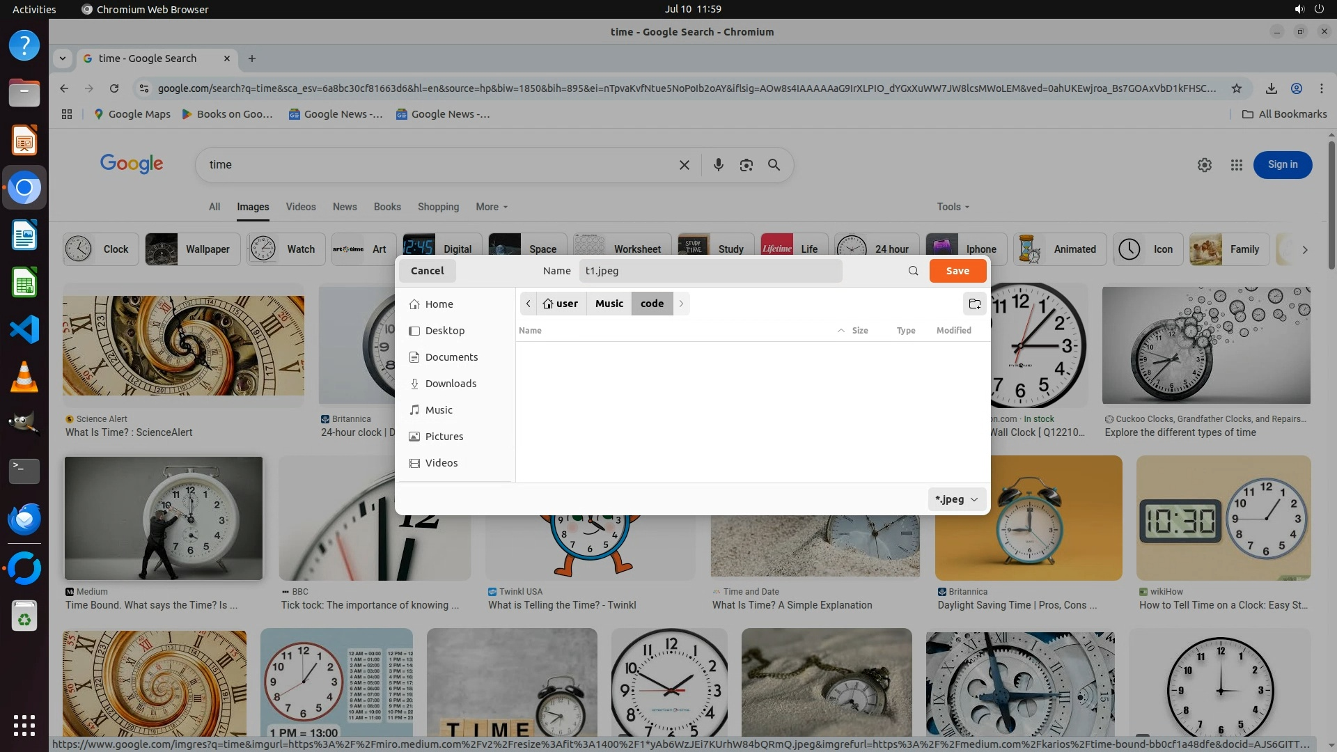
Task: Open the tab search chevron dropdown
Action: (63, 58)
